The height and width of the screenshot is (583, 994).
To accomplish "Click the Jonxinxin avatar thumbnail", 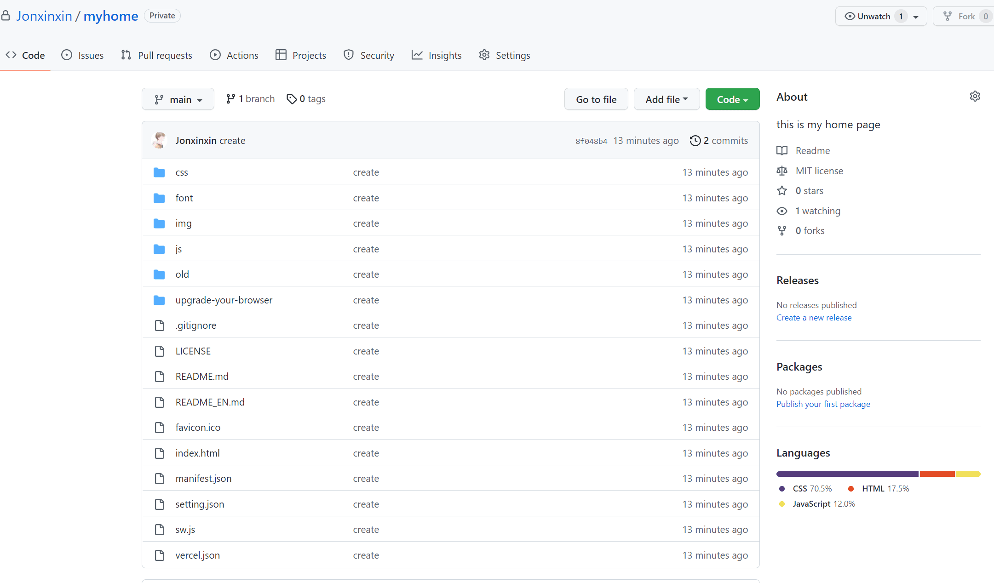I will (159, 141).
